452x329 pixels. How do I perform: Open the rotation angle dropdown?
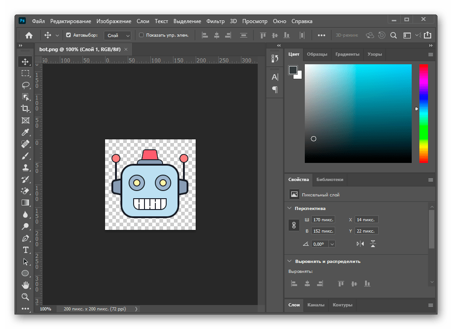(332, 244)
